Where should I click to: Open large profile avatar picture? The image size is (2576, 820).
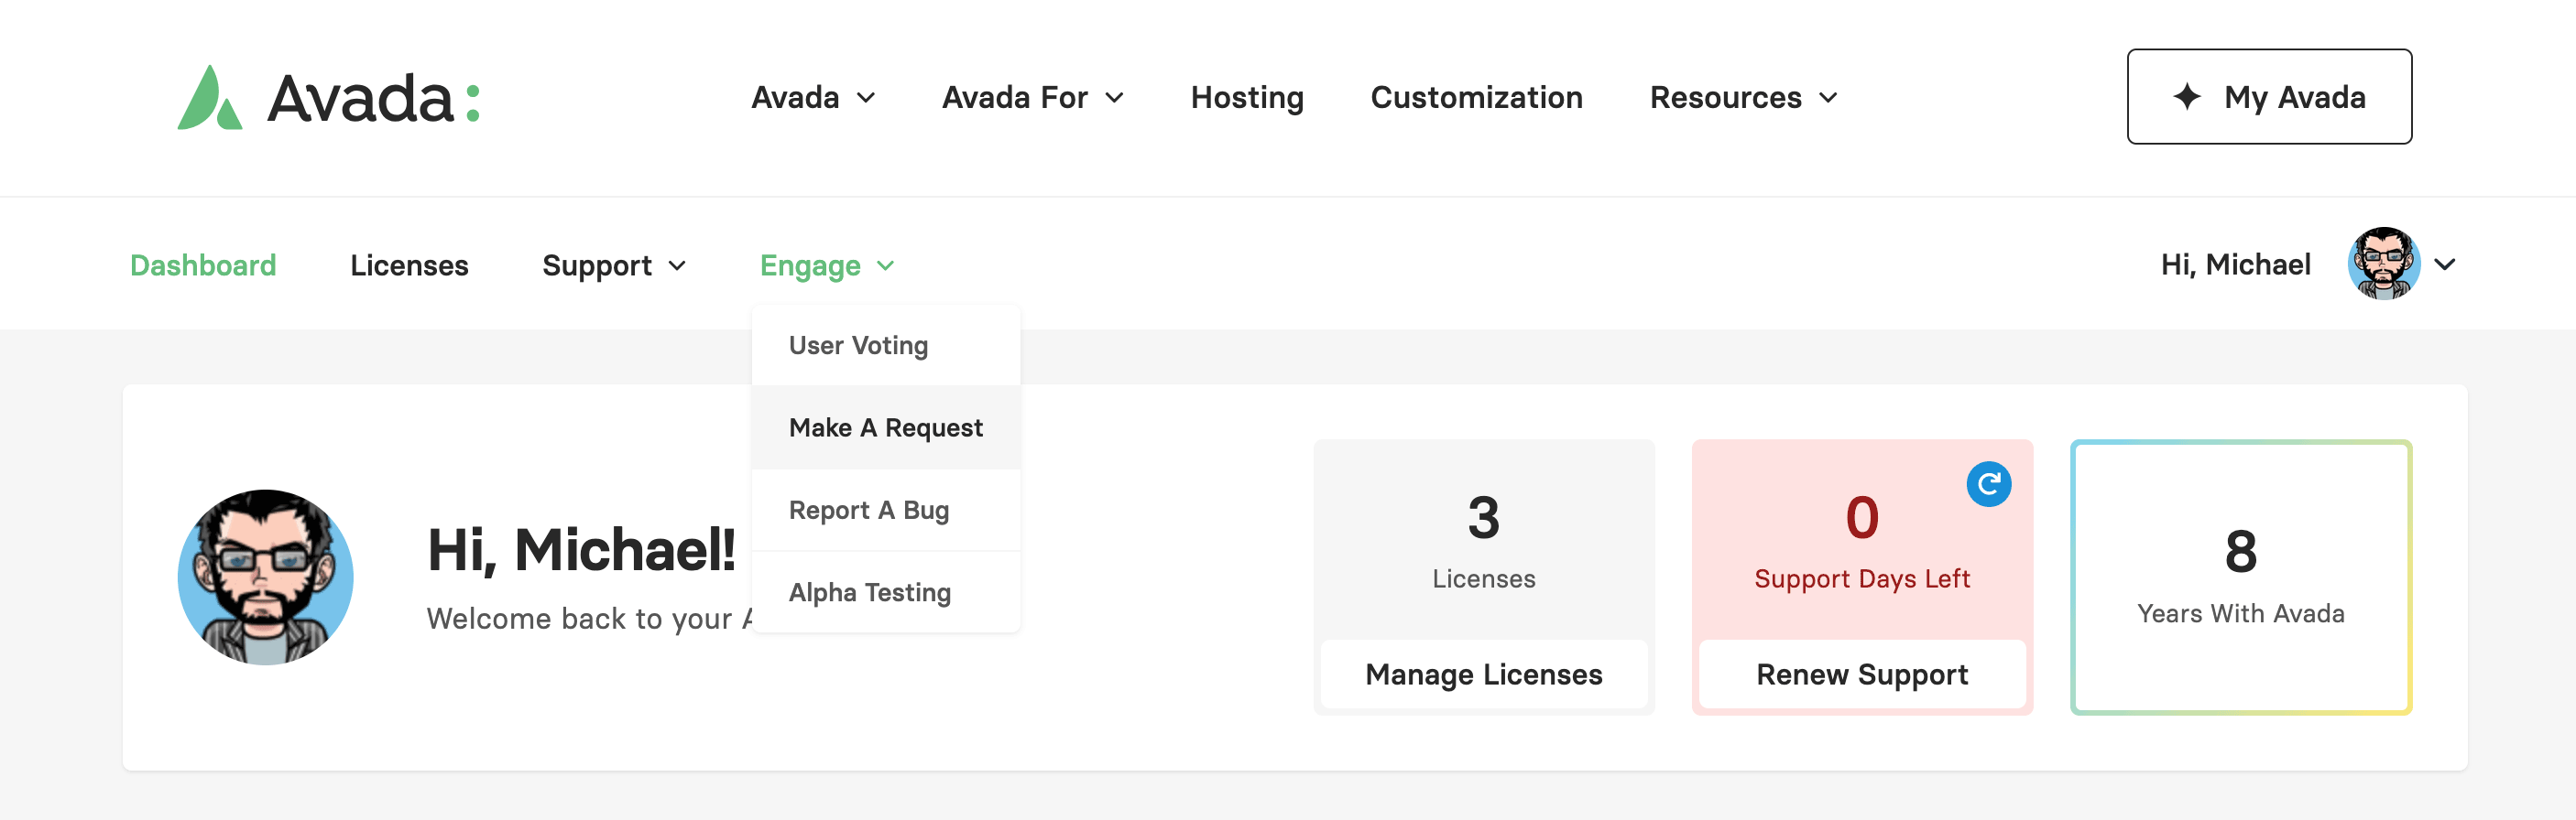click(x=265, y=577)
